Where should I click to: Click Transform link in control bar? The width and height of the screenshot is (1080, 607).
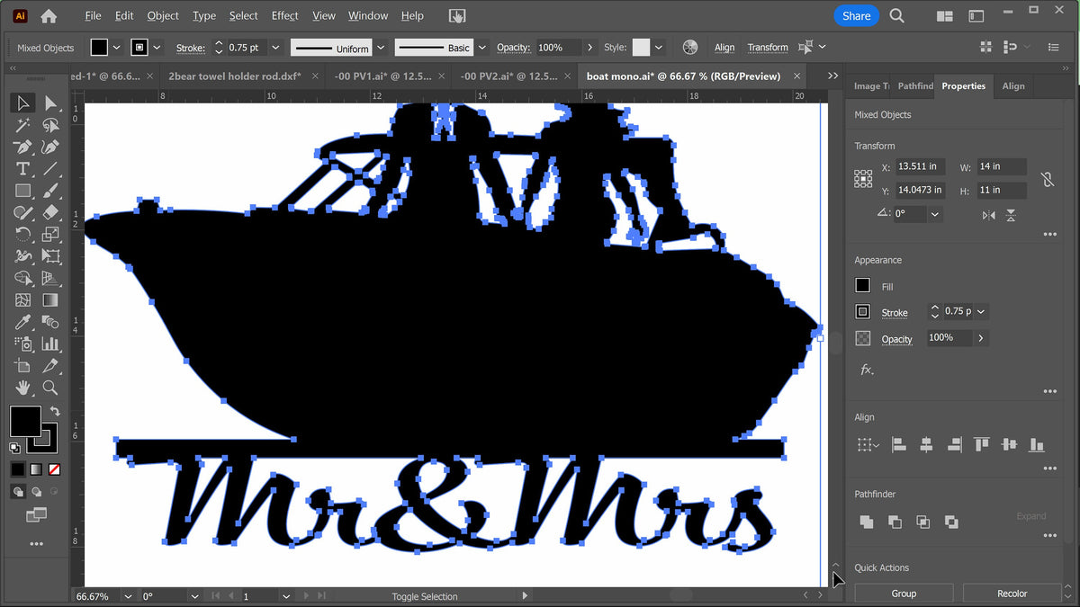click(x=768, y=48)
